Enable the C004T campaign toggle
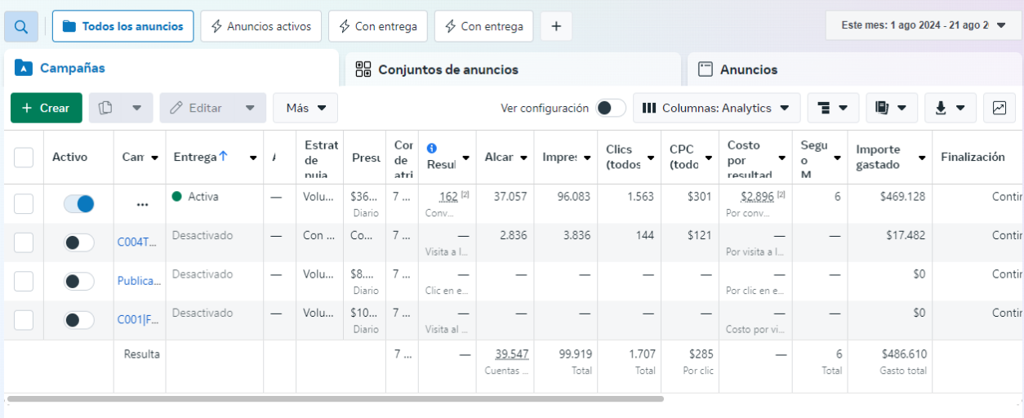Image resolution: width=1024 pixels, height=418 pixels. [x=79, y=242]
